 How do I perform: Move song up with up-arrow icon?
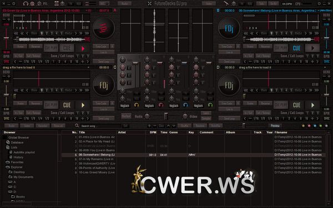pyautogui.click(x=168, y=126)
